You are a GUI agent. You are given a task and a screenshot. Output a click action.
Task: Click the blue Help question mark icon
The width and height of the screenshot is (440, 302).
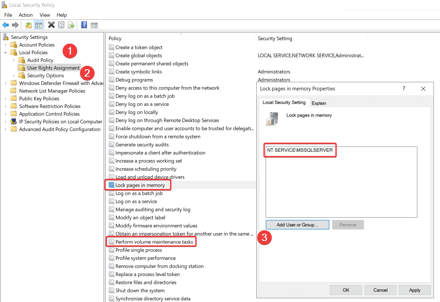(x=84, y=25)
